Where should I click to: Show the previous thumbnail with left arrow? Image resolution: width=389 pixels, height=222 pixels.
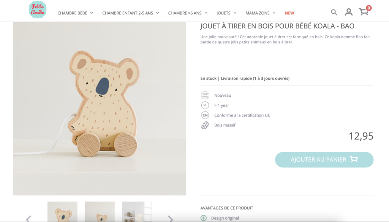click(28, 219)
